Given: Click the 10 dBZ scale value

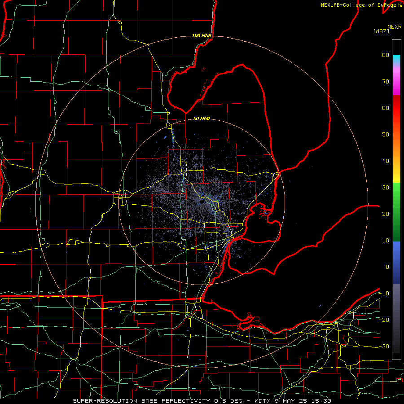Looking at the screenshot, I should [x=386, y=241].
